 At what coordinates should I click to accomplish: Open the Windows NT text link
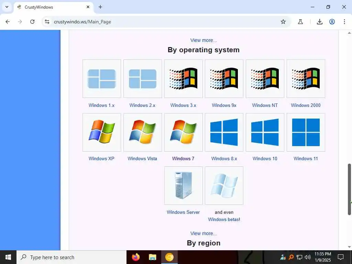point(265,105)
